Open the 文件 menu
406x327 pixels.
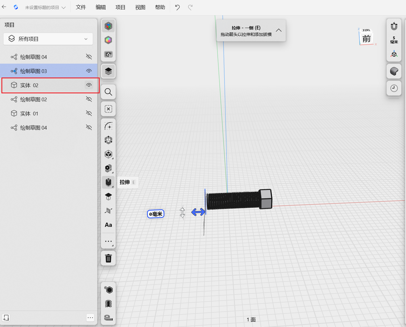tap(81, 7)
